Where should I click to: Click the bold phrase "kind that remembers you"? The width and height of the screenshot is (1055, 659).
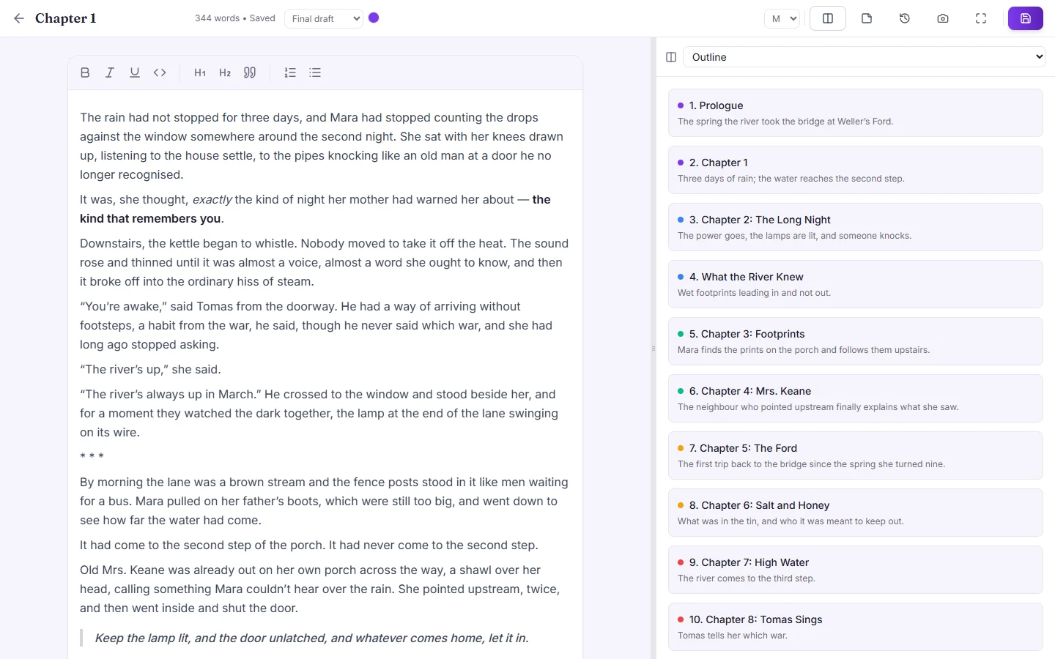[150, 218]
